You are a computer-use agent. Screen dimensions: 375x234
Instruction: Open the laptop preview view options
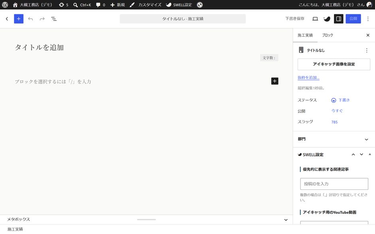315,19
